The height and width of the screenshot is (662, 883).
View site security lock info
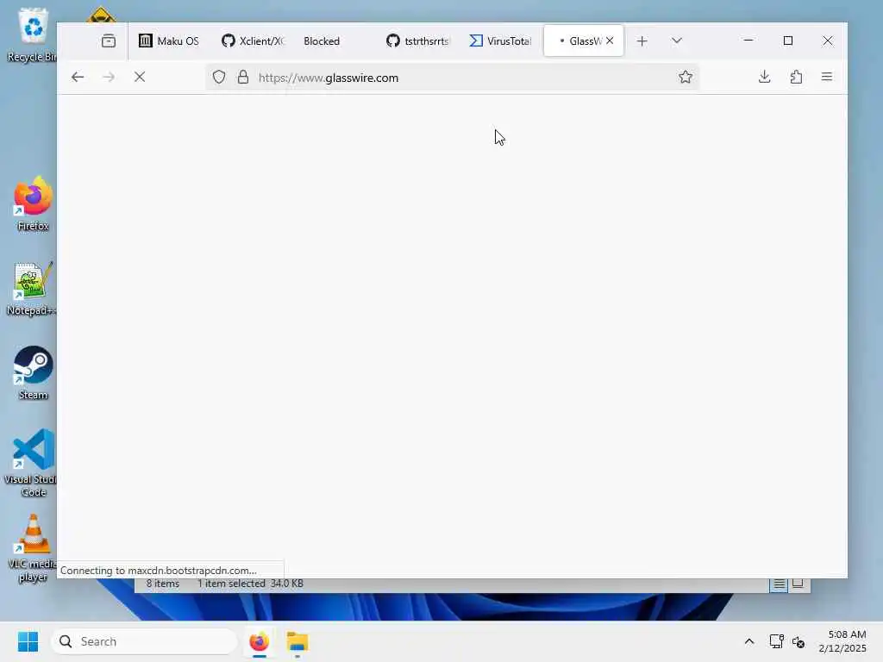pos(242,77)
